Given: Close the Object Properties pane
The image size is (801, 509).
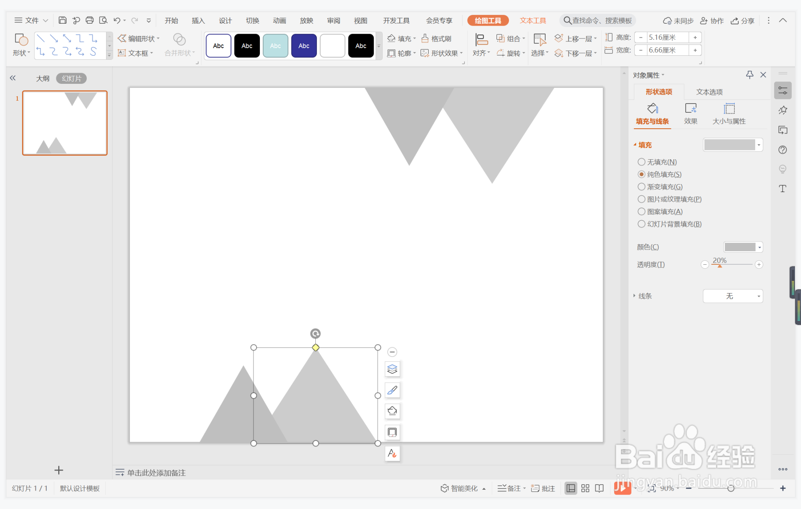Looking at the screenshot, I should (x=763, y=75).
